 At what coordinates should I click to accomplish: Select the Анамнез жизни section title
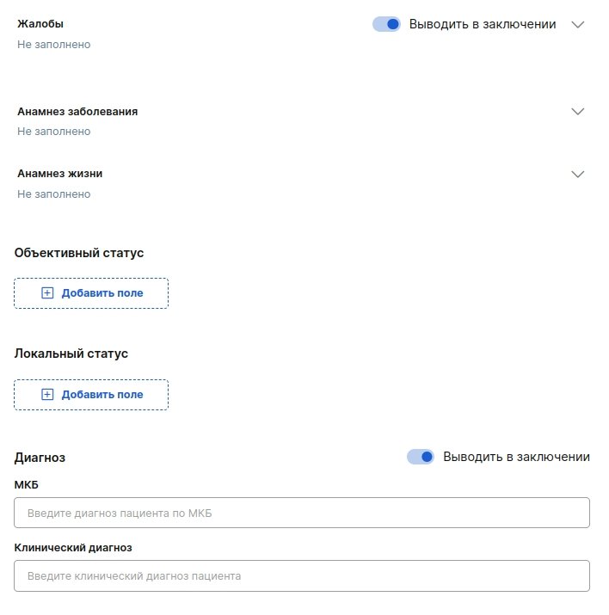pyautogui.click(x=60, y=174)
